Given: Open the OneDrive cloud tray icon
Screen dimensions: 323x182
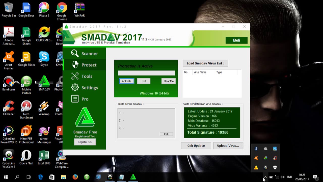Looking at the screenshot, I should (x=265, y=149).
